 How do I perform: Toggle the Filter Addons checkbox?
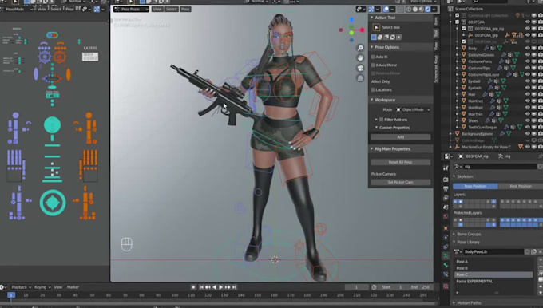[x=381, y=120]
